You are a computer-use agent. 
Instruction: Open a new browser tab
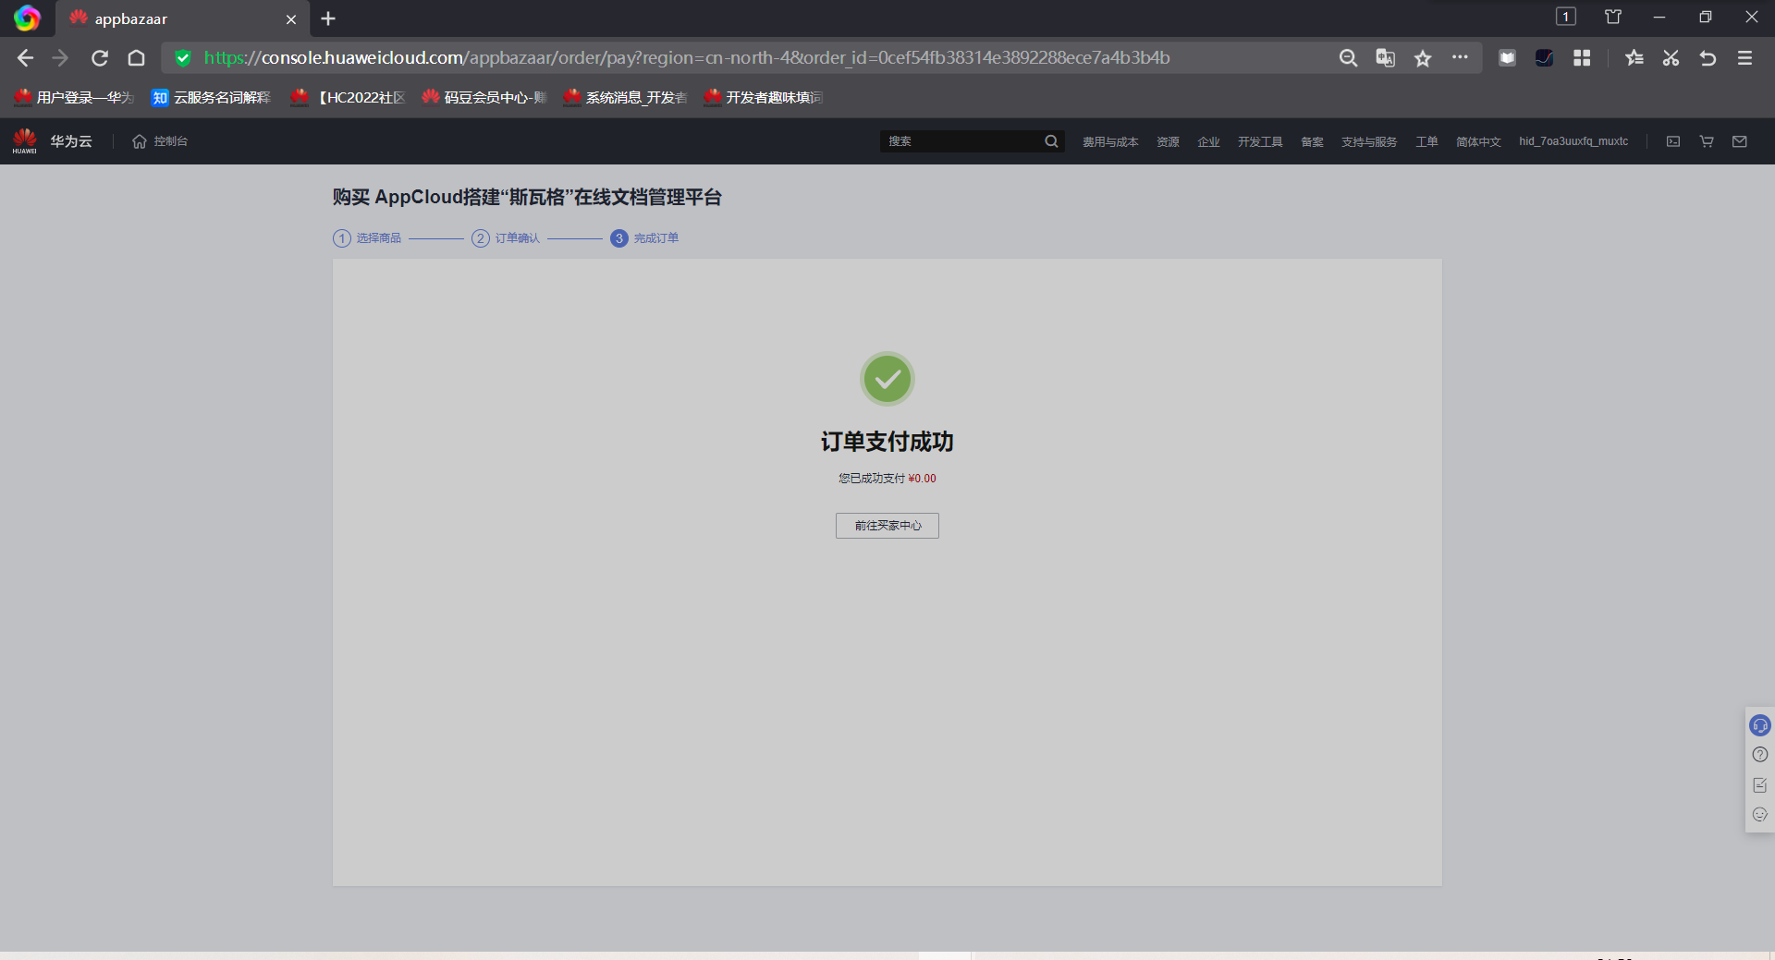point(328,18)
